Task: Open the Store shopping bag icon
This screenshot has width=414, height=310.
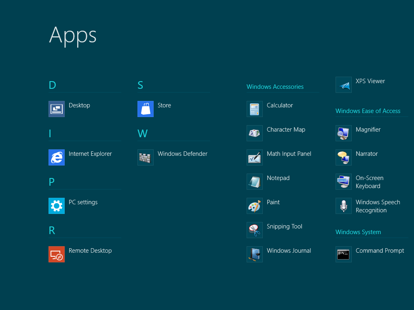Action: point(145,109)
